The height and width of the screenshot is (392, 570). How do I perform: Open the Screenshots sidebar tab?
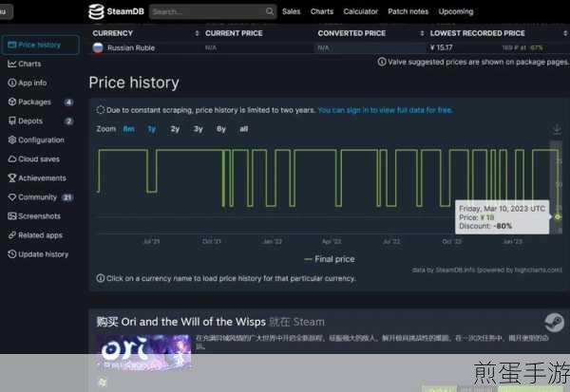click(x=40, y=216)
